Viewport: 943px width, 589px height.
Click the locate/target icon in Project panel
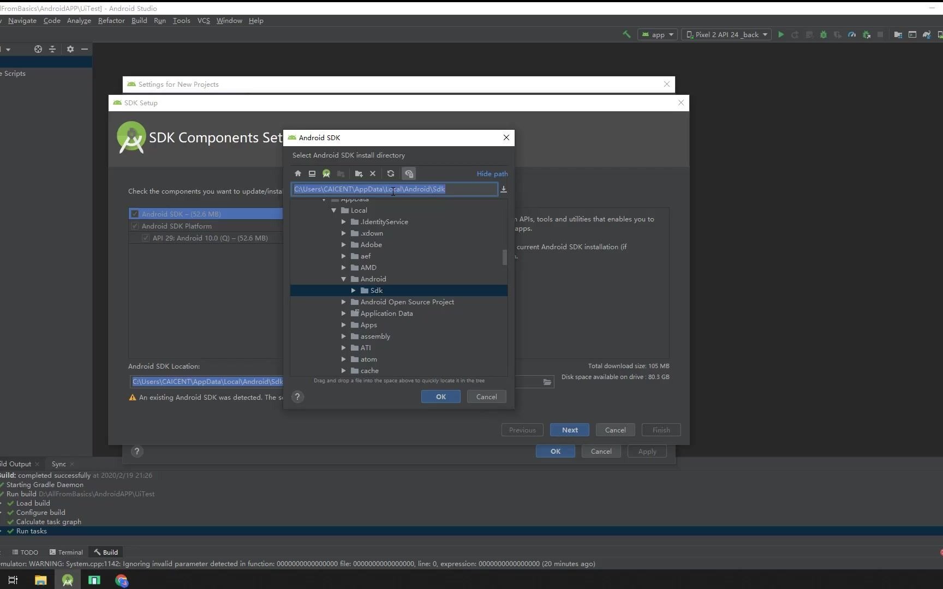click(38, 49)
